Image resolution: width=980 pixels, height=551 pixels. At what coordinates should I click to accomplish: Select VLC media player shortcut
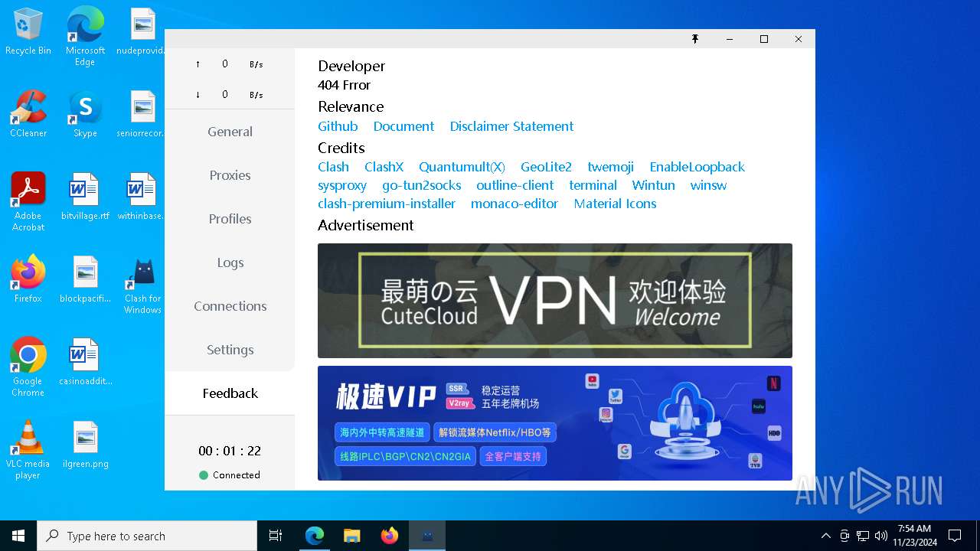28,450
